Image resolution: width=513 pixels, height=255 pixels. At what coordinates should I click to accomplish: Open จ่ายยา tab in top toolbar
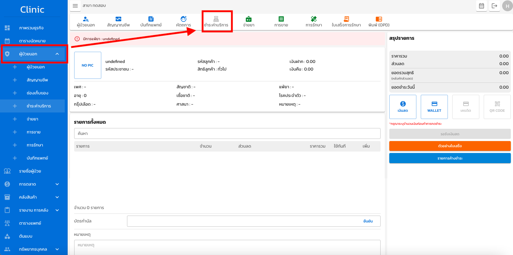tap(249, 22)
